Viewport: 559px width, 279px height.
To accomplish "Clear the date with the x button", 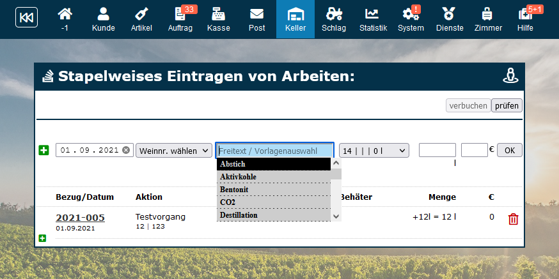I will pyautogui.click(x=126, y=150).
